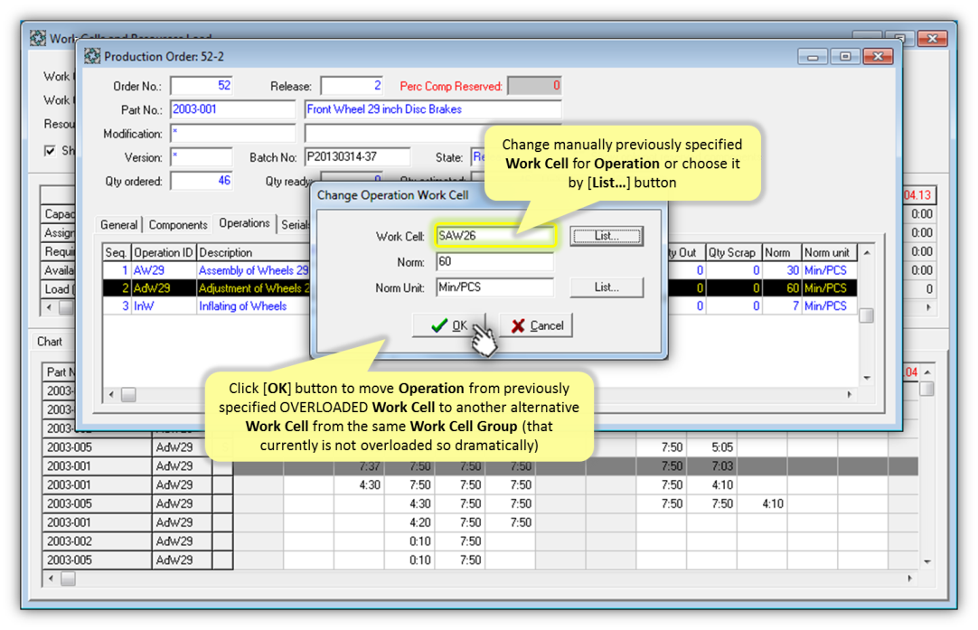Viewport: 978px width, 630px height.
Task: Select the Operations tab
Action: click(x=244, y=223)
